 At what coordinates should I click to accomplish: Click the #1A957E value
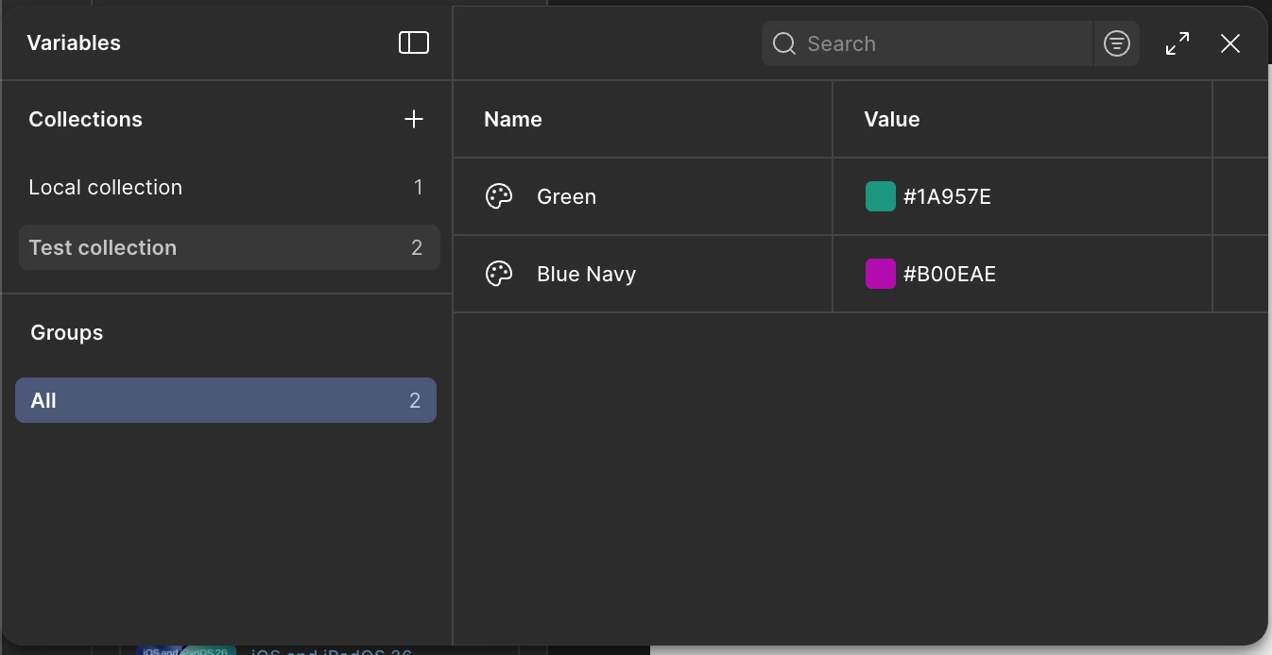(947, 196)
